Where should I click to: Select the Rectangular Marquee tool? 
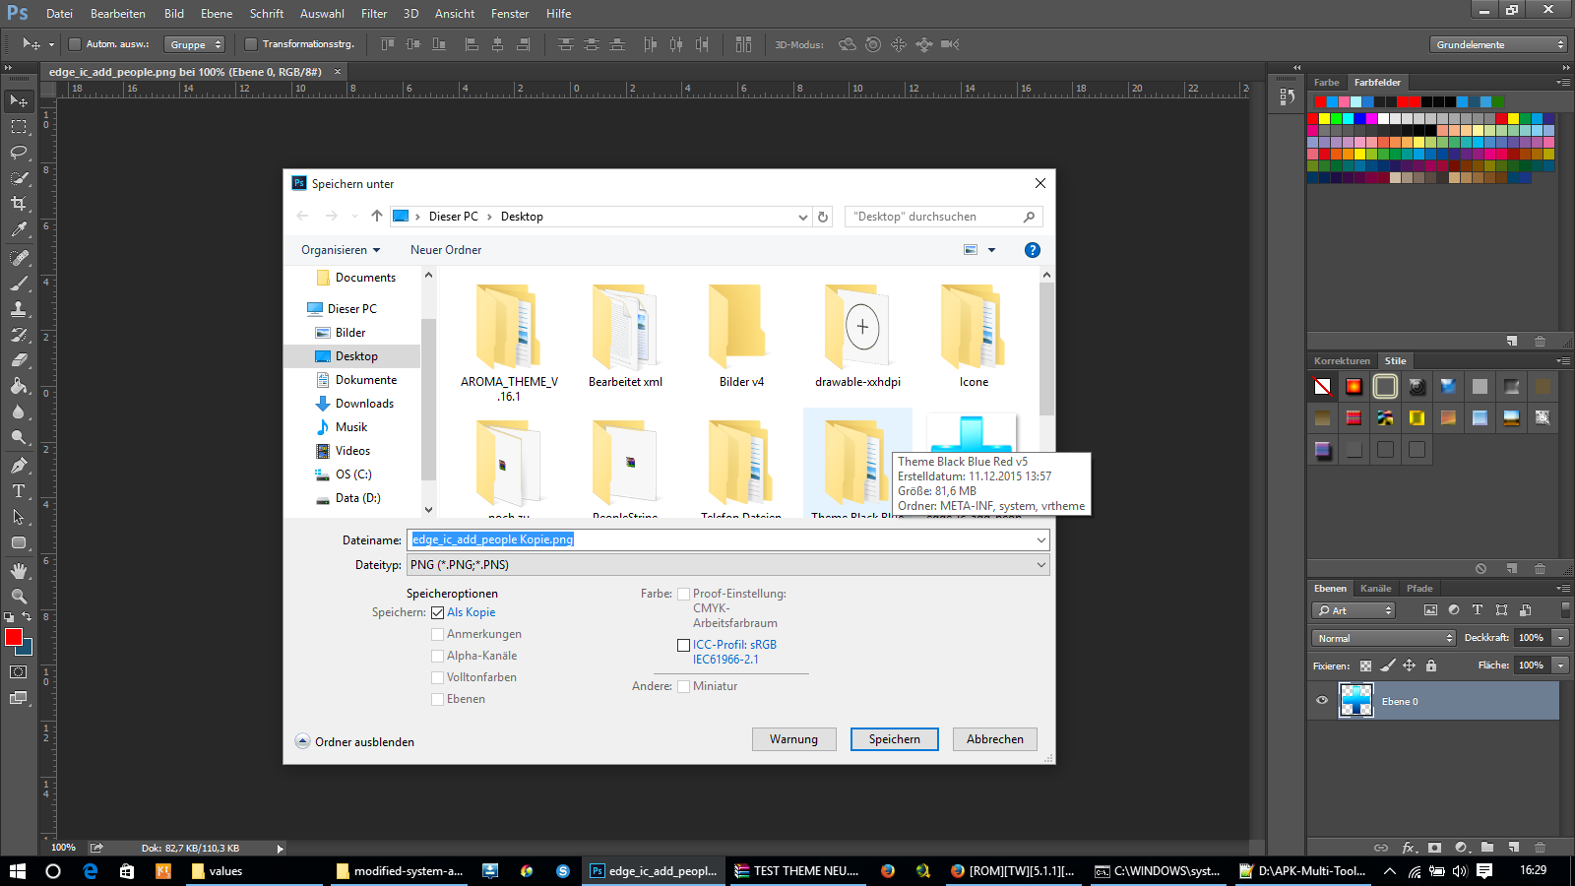coord(19,127)
